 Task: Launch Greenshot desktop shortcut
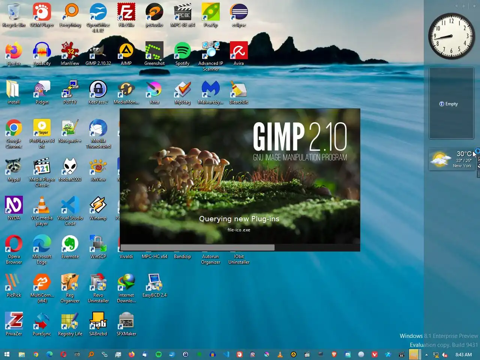coord(154,54)
